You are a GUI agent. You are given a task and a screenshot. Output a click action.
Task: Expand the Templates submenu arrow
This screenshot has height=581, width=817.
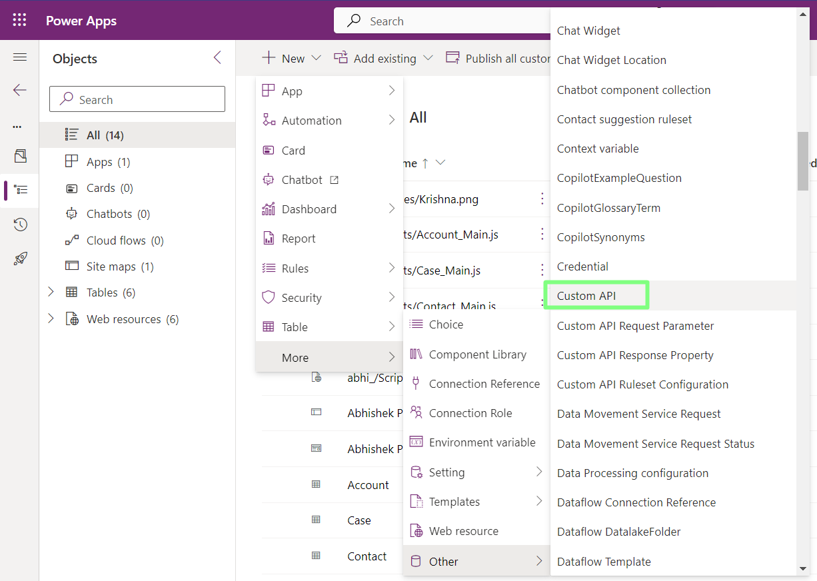539,501
